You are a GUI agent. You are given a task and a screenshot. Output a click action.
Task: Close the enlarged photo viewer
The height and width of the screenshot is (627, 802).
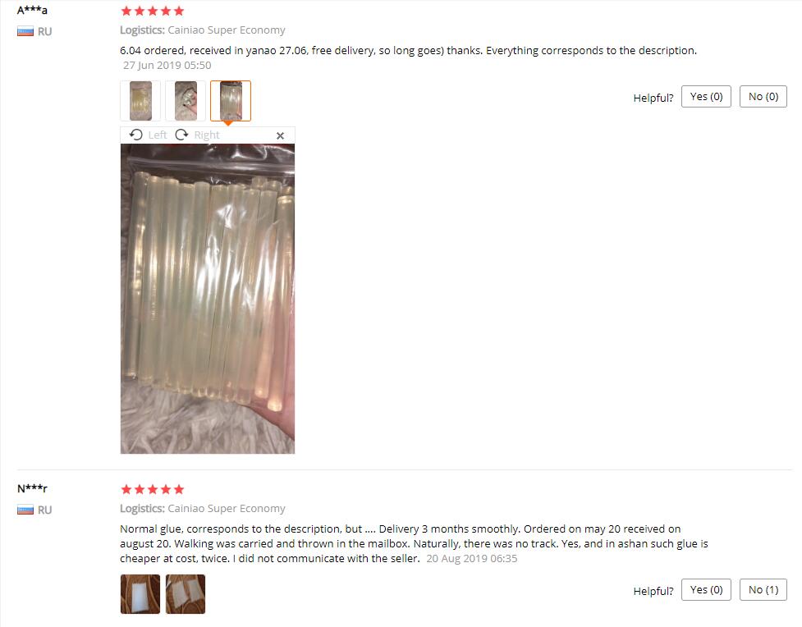pyautogui.click(x=280, y=135)
